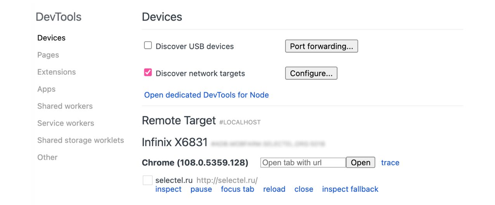Image resolution: width=495 pixels, height=205 pixels.
Task: Switch to the Extensions section
Action: [57, 72]
